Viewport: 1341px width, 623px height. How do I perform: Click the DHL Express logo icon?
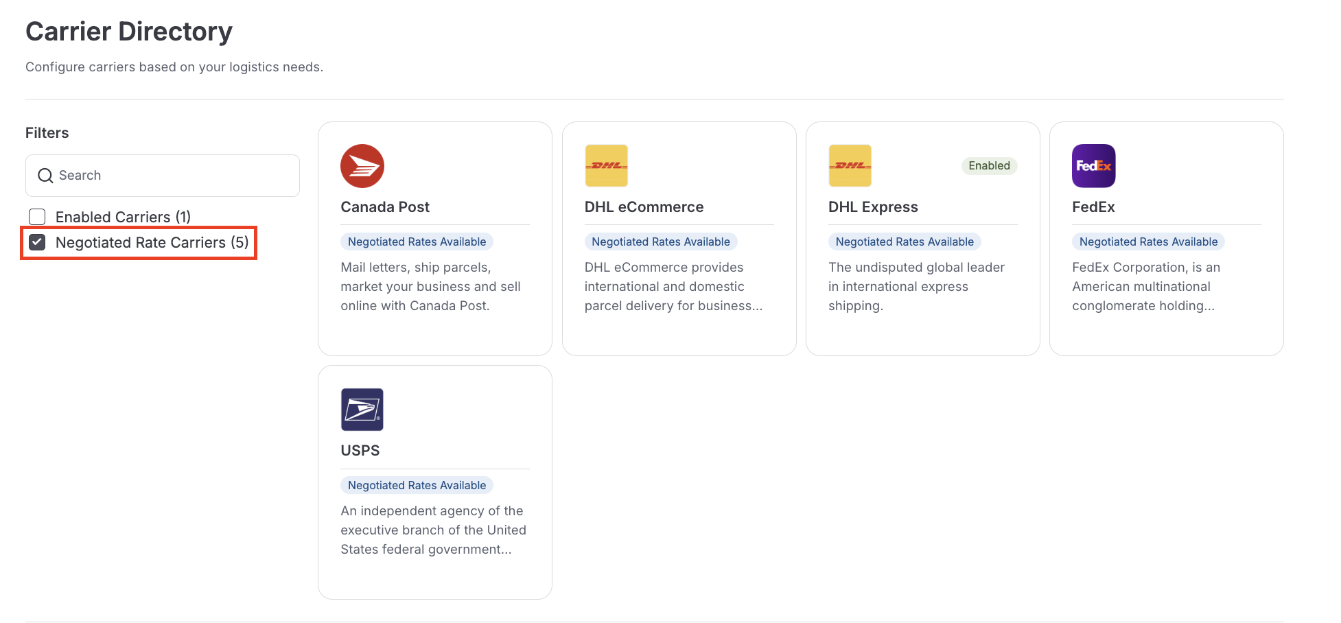850,166
